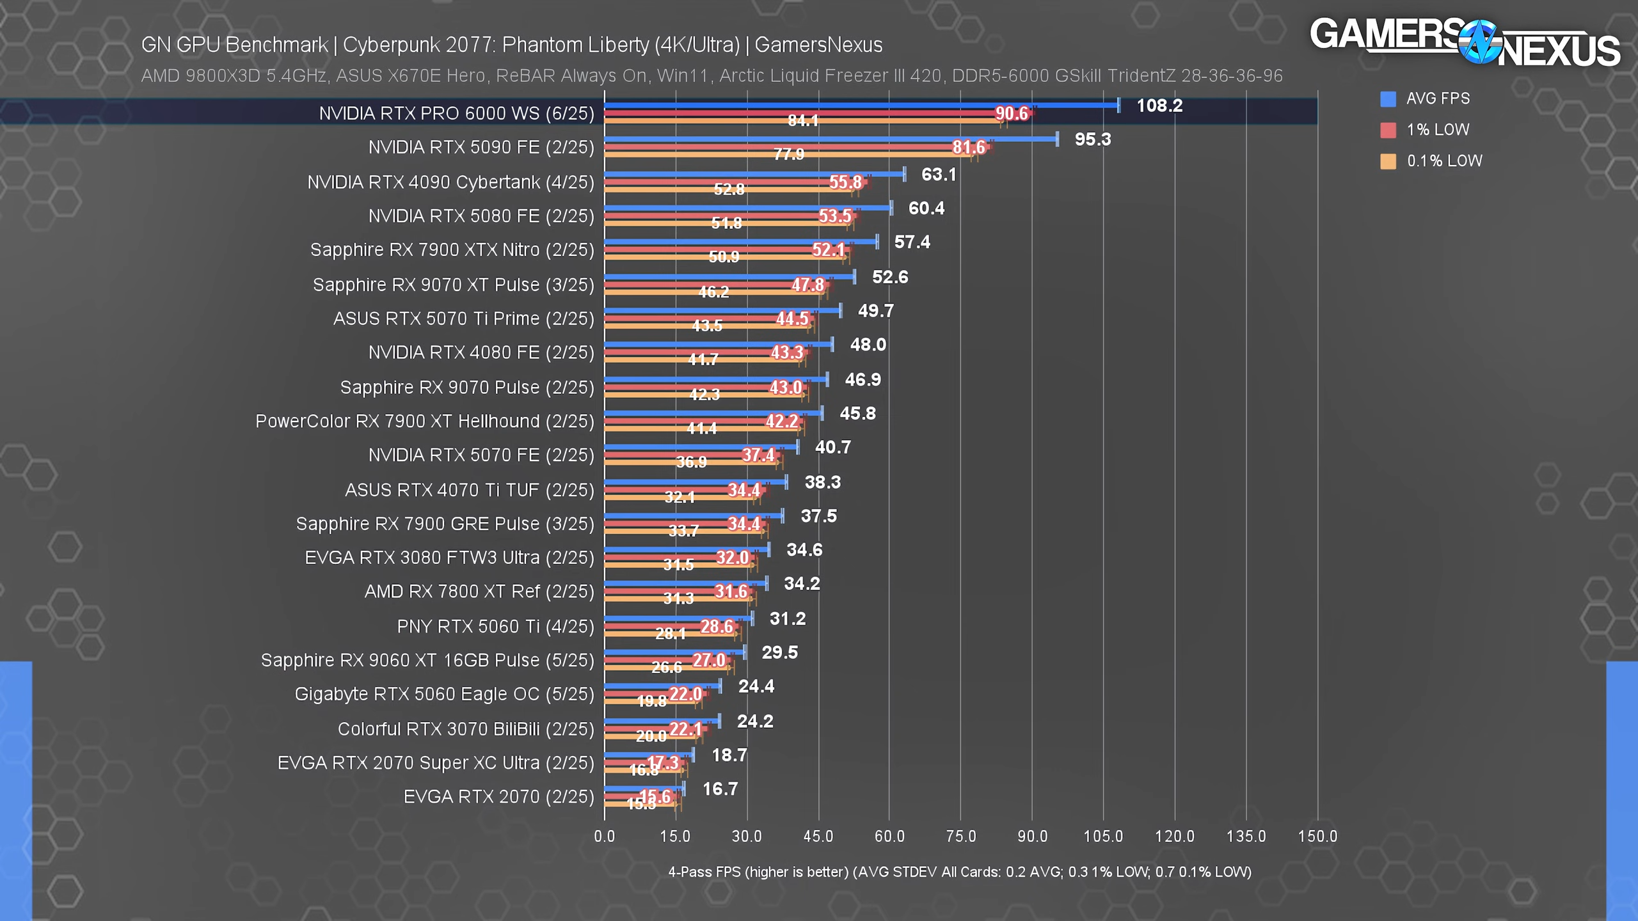Select EVGA RTX 2070 Super XC Ultra label
This screenshot has height=921, width=1638.
(x=436, y=764)
